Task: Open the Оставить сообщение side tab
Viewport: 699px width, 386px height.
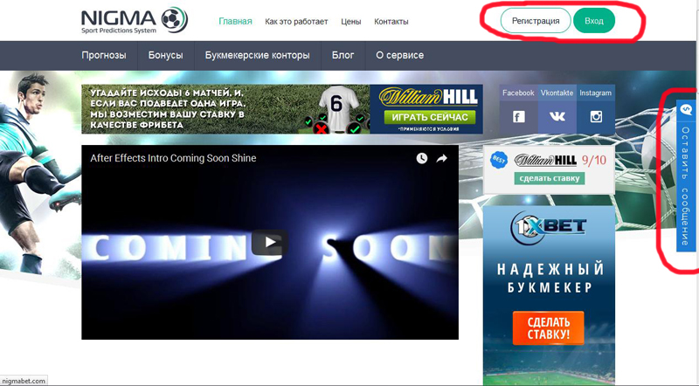Action: [686, 176]
